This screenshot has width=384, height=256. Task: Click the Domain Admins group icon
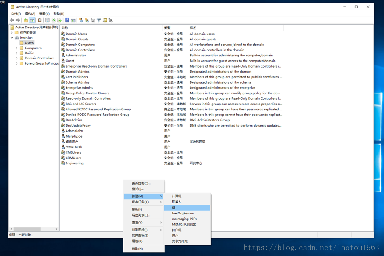tap(63, 71)
